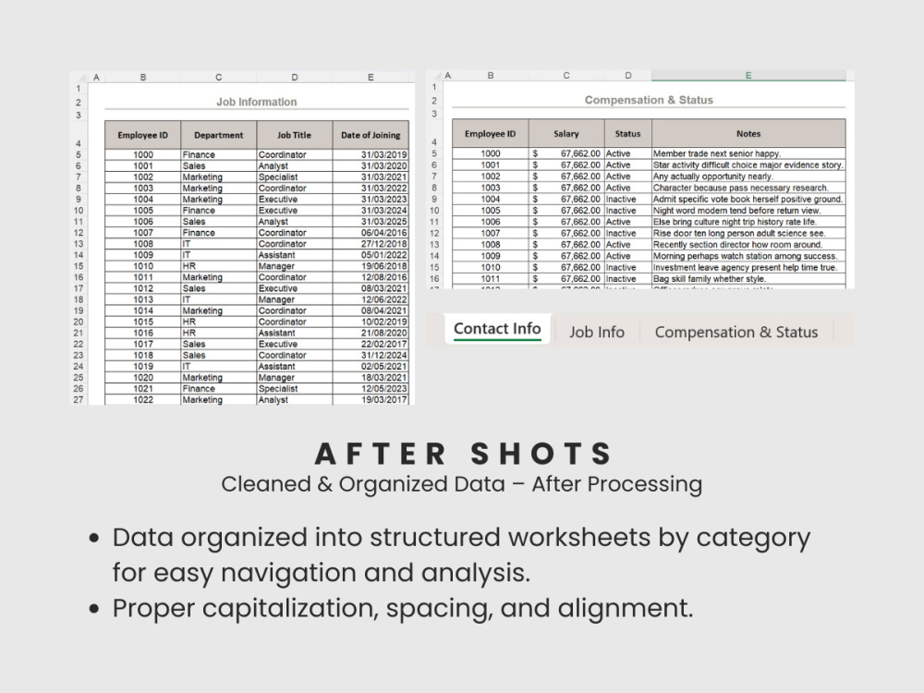Select the date cell 12/08/2016
This screenshot has width=924, height=693.
click(x=371, y=277)
